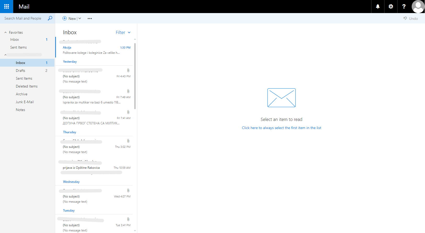Open the email 'prijava iz Opštine Rakovica'

(x=94, y=167)
